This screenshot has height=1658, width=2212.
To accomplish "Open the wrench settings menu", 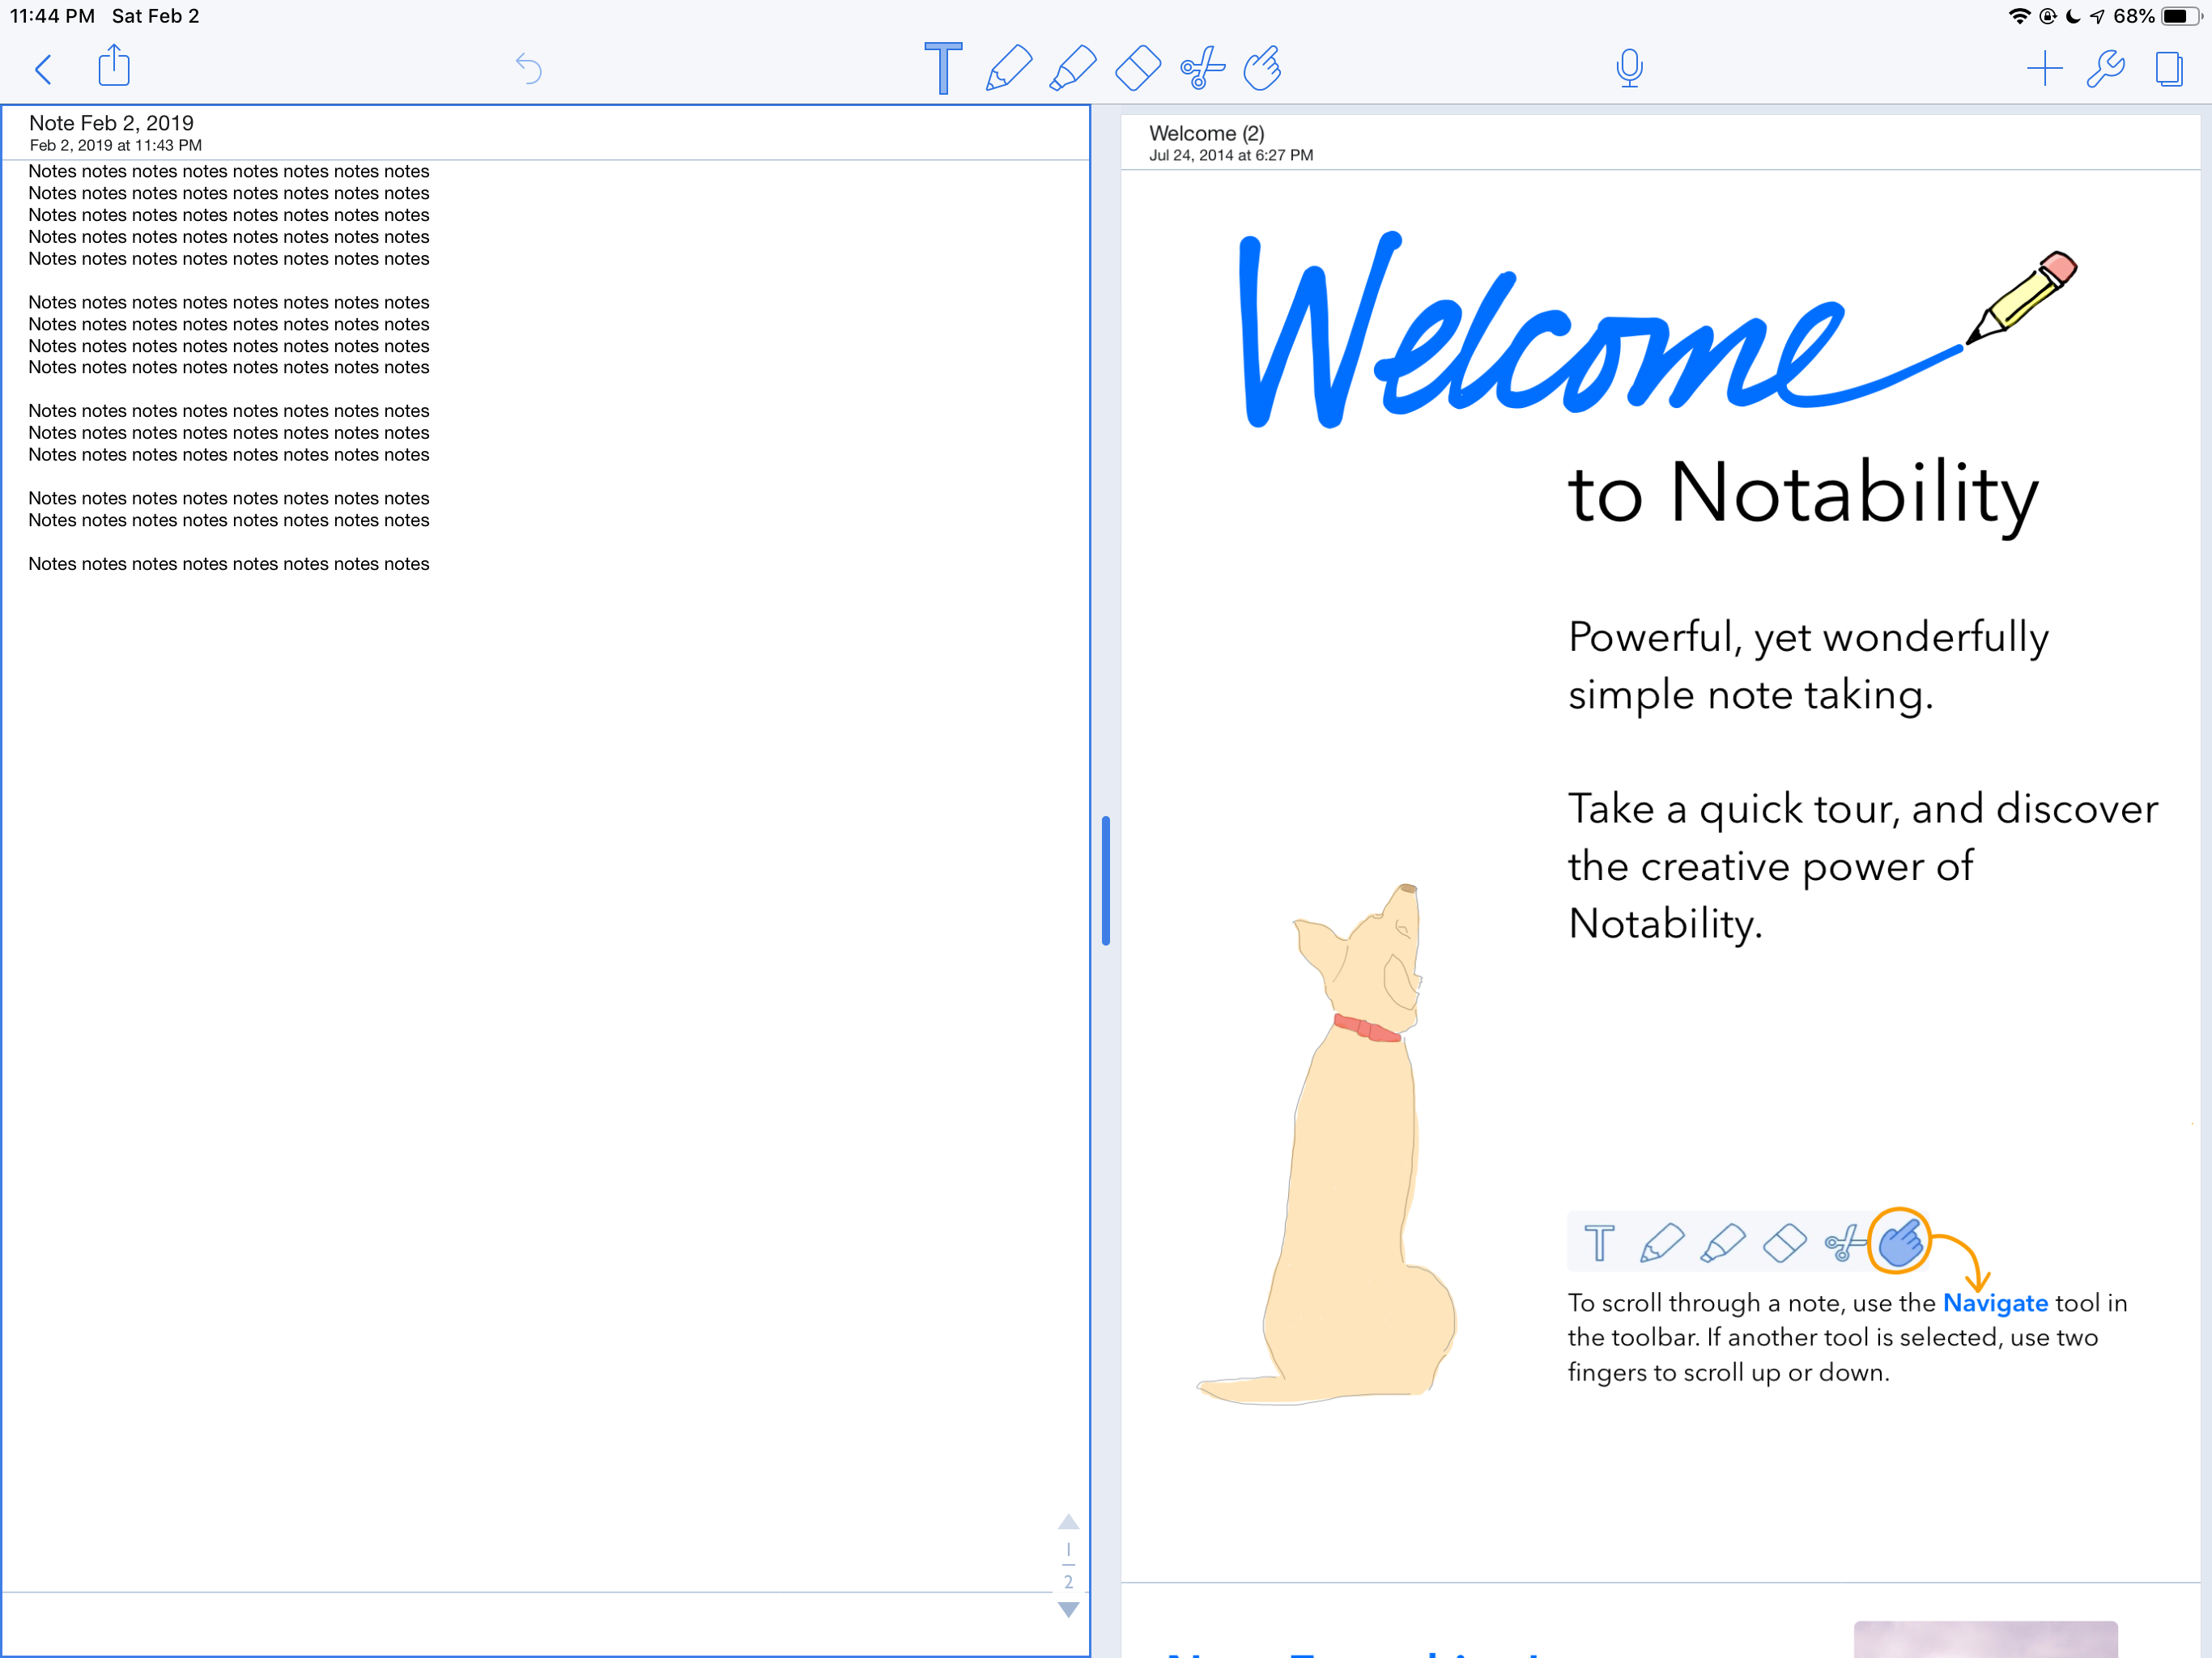I will 2106,68.
